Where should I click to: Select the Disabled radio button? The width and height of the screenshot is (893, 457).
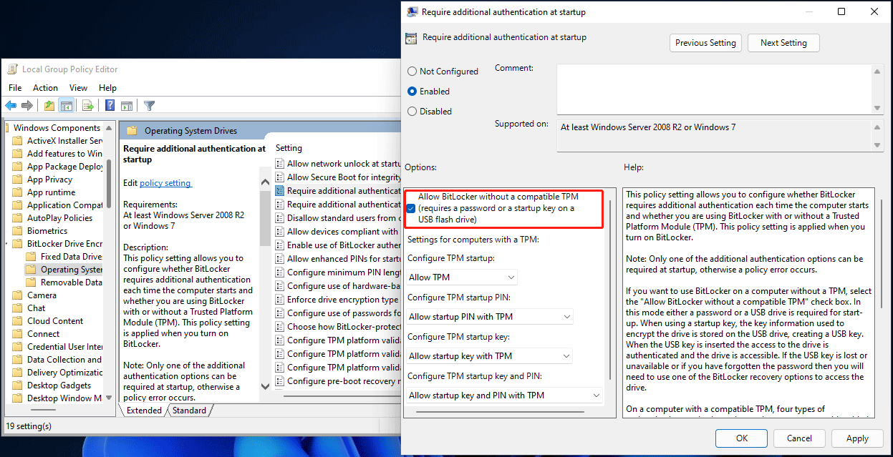pos(412,112)
